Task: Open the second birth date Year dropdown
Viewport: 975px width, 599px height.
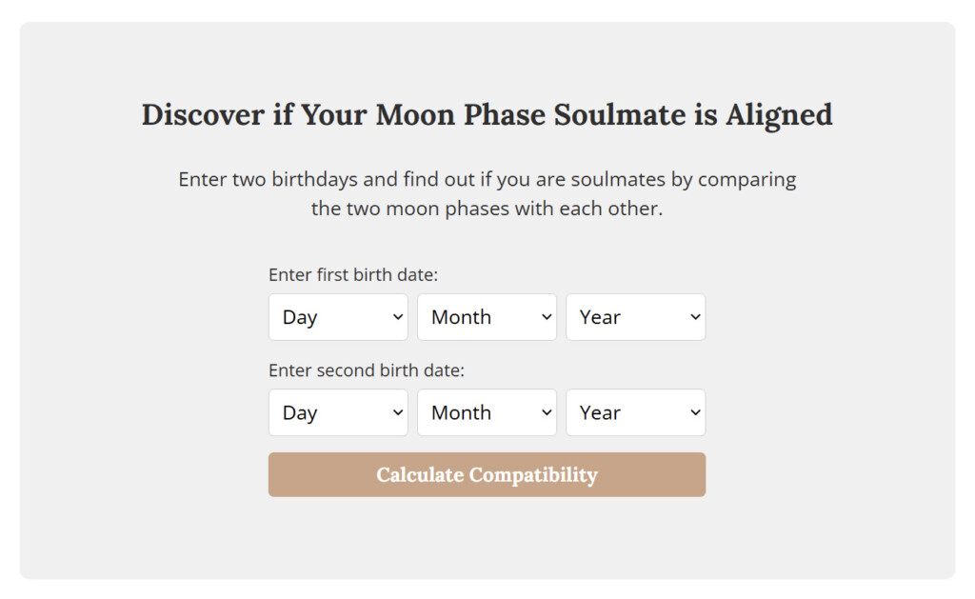Action: click(x=635, y=412)
